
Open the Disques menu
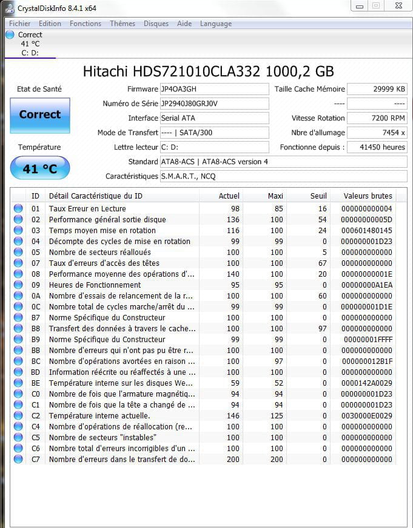click(x=156, y=24)
